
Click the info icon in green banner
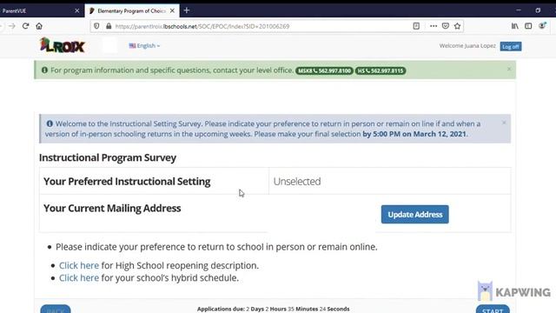(44, 70)
